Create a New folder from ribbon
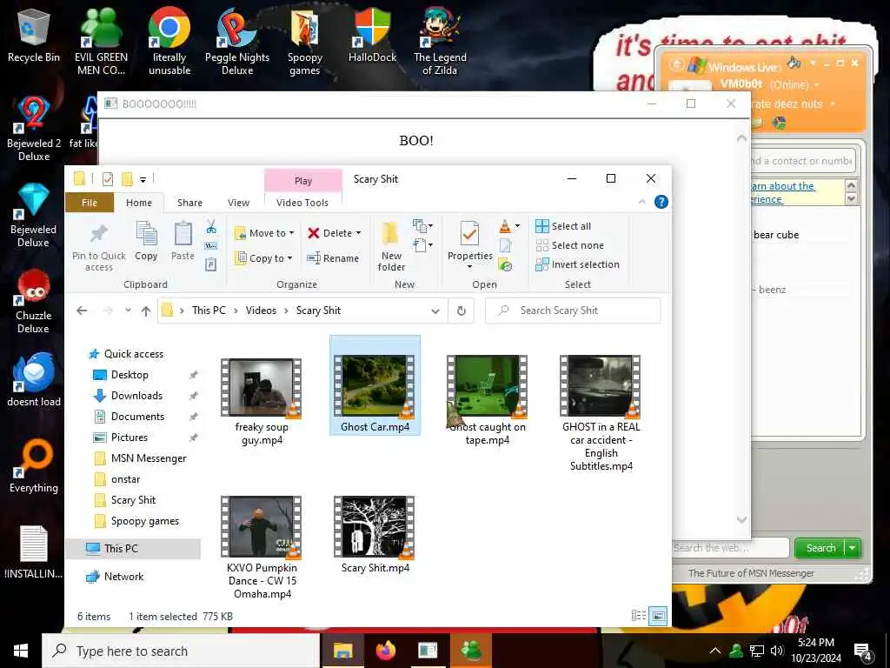 coord(391,247)
